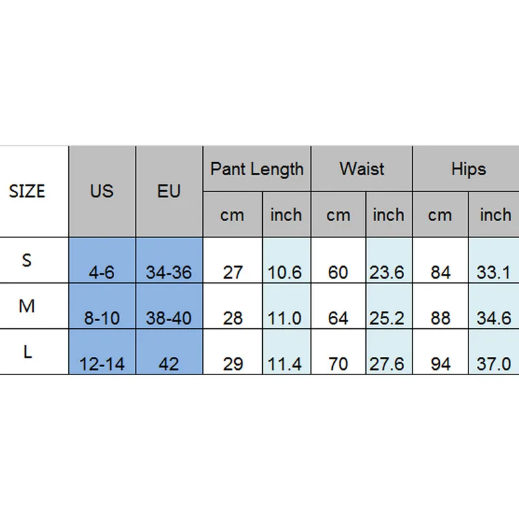
Task: Select the 10.6 inch pant length cell
Action: (x=286, y=272)
